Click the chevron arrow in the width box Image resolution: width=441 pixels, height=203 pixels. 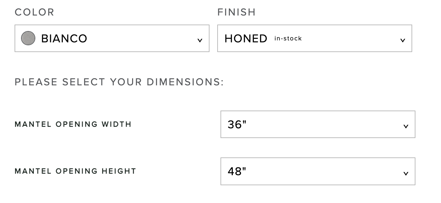[x=406, y=126]
